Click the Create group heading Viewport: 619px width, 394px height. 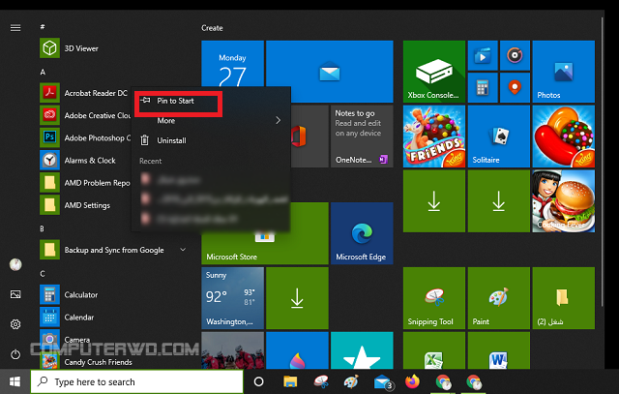(x=212, y=28)
